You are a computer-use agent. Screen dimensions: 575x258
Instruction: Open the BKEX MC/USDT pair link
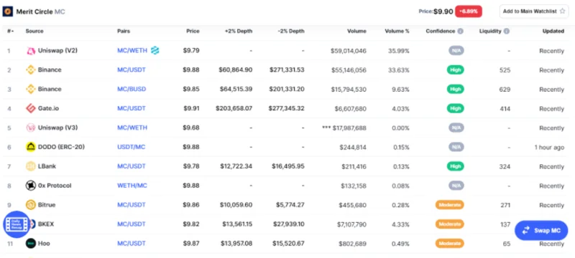tap(132, 224)
